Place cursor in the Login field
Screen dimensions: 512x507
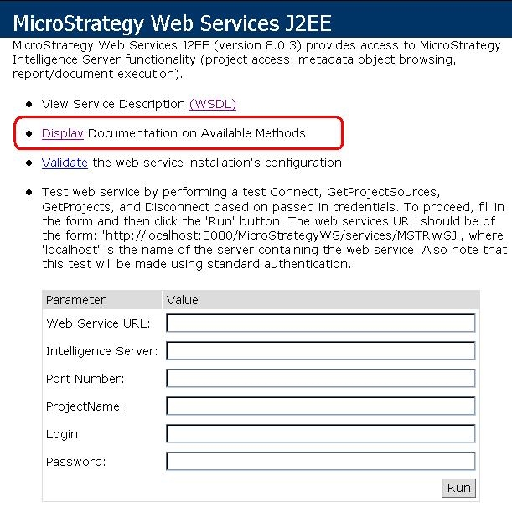pyautogui.click(x=320, y=434)
